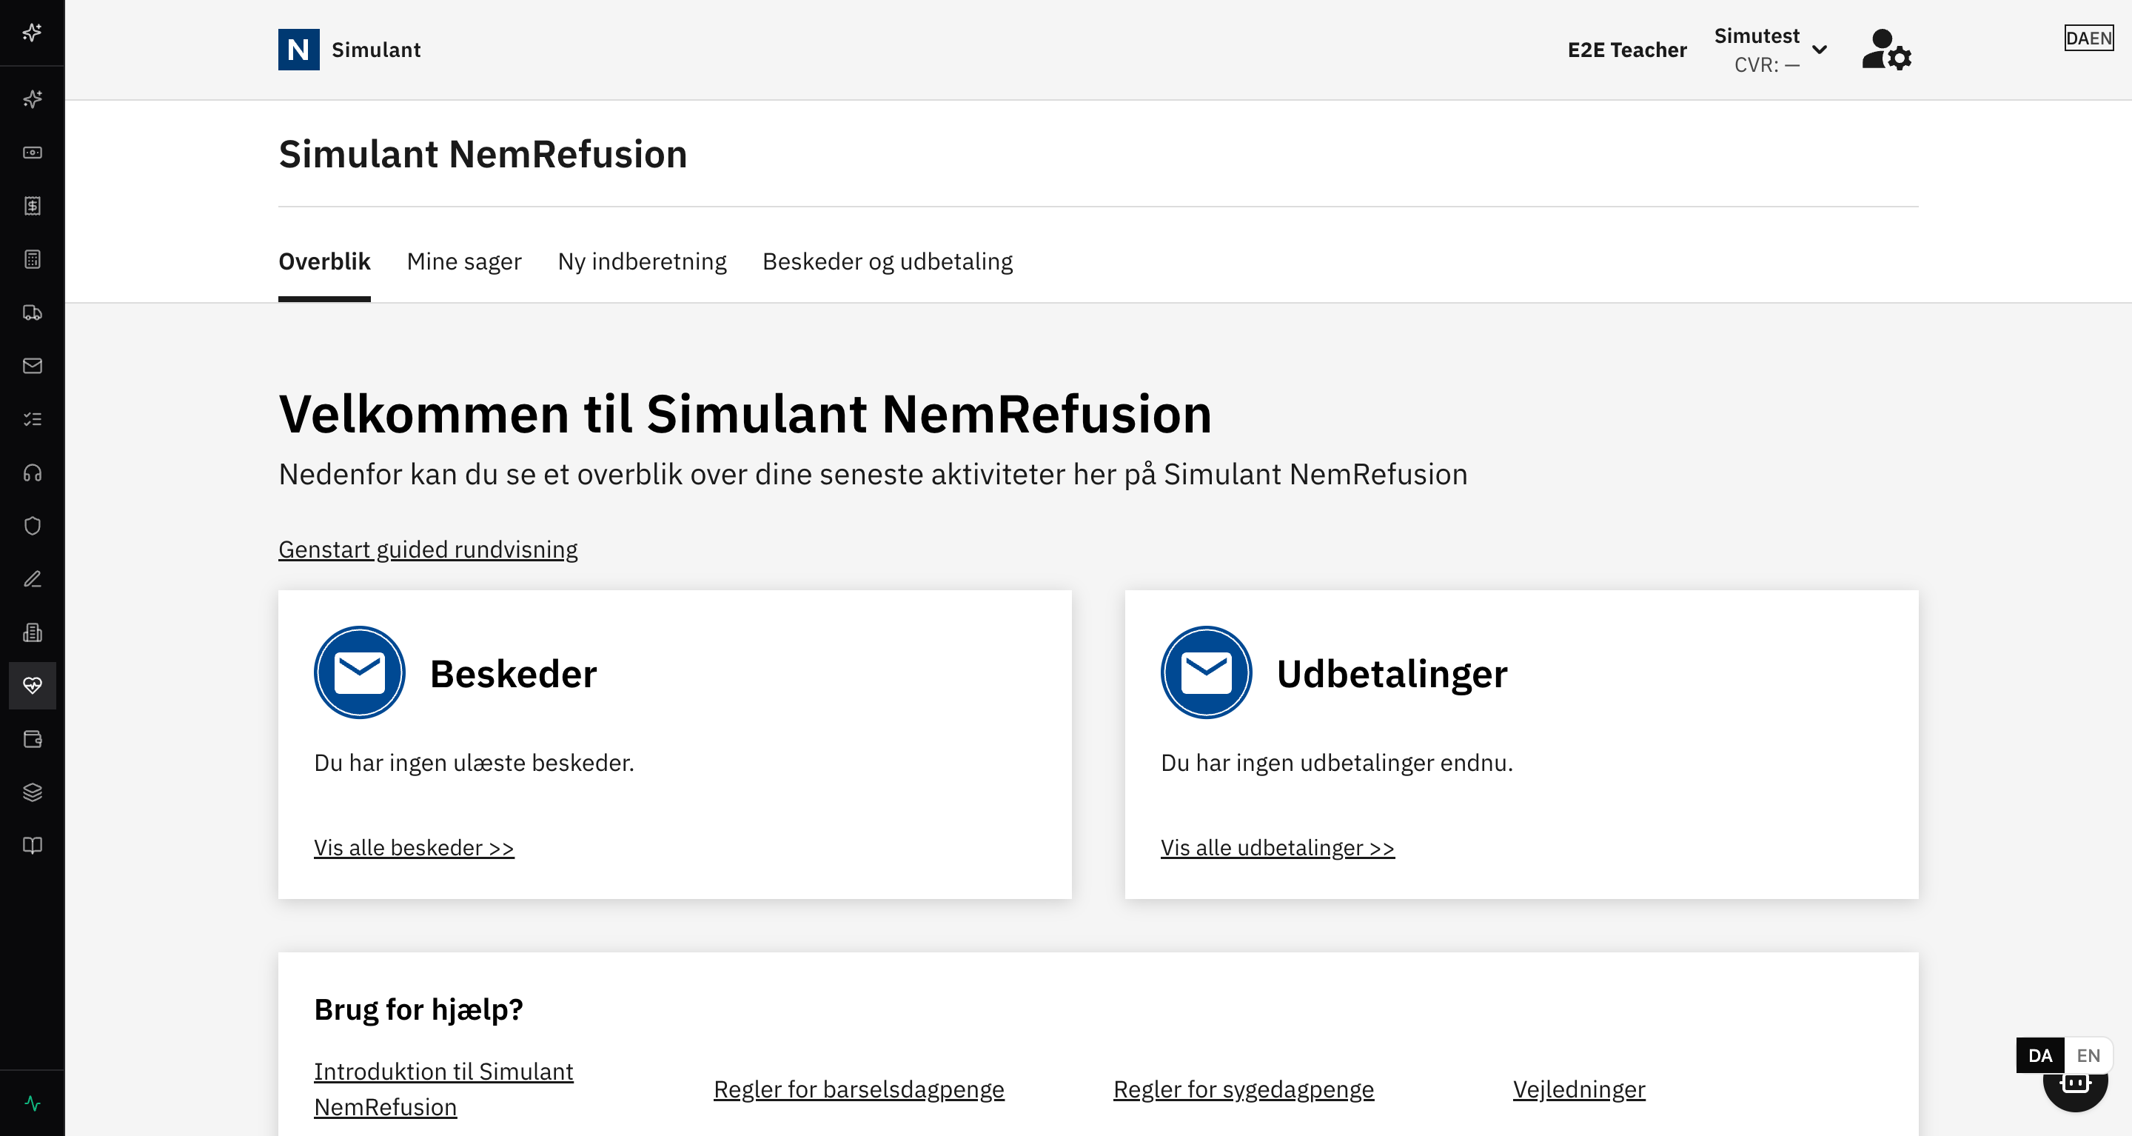This screenshot has width=2132, height=1136.
Task: Open the pencil icon in sidebar
Action: tap(33, 580)
